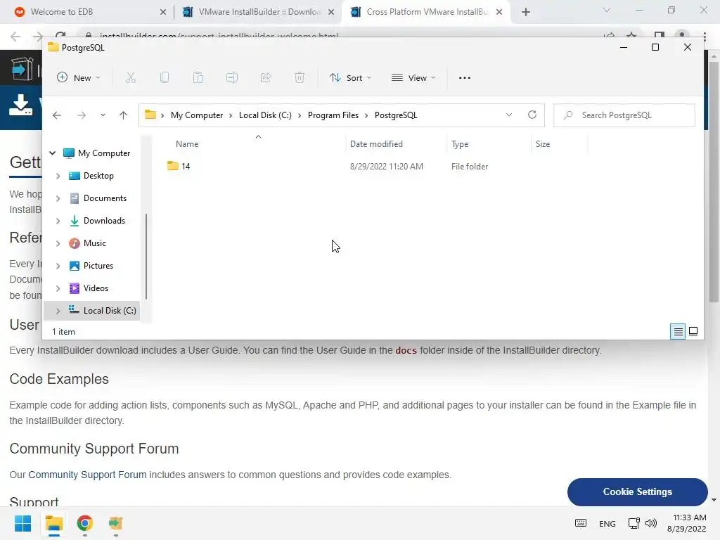Expand Desktop tree node
The image size is (720, 540).
tap(58, 176)
